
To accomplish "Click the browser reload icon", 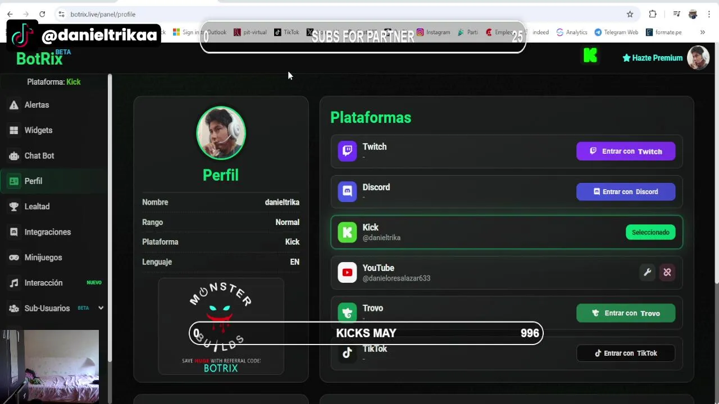I will coord(42,14).
